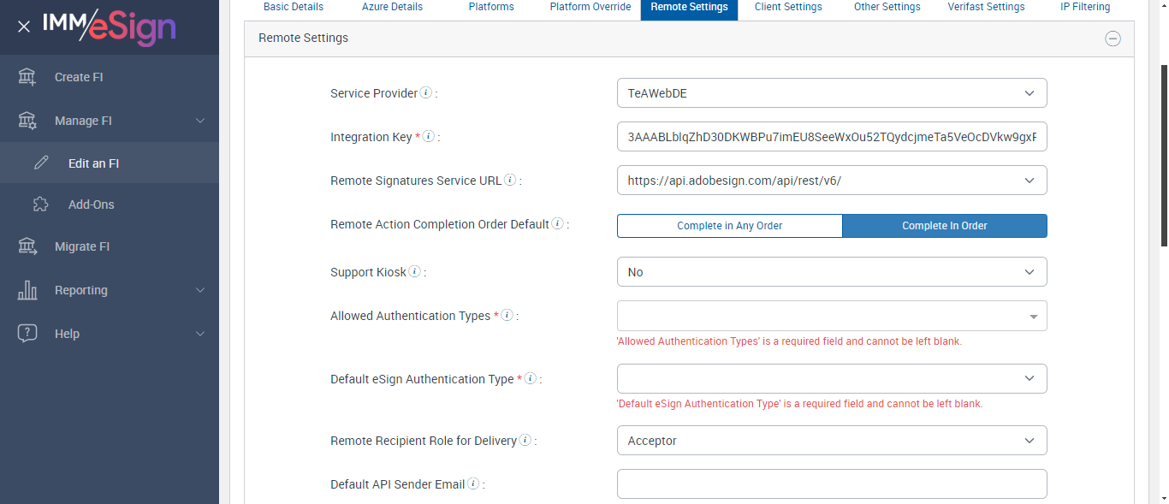Viewport: 1169px width, 504px height.
Task: Switch to the Verifast Settings tab
Action: pyautogui.click(x=986, y=8)
